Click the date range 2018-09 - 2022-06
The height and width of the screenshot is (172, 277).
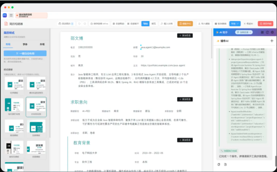[x=153, y=153]
